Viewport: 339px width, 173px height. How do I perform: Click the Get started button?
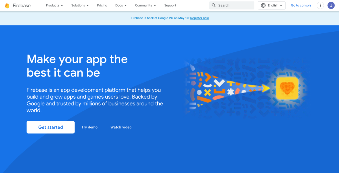coord(50,127)
